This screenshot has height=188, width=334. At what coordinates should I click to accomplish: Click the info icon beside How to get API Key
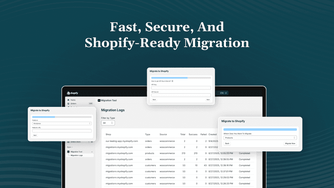(x=173, y=81)
